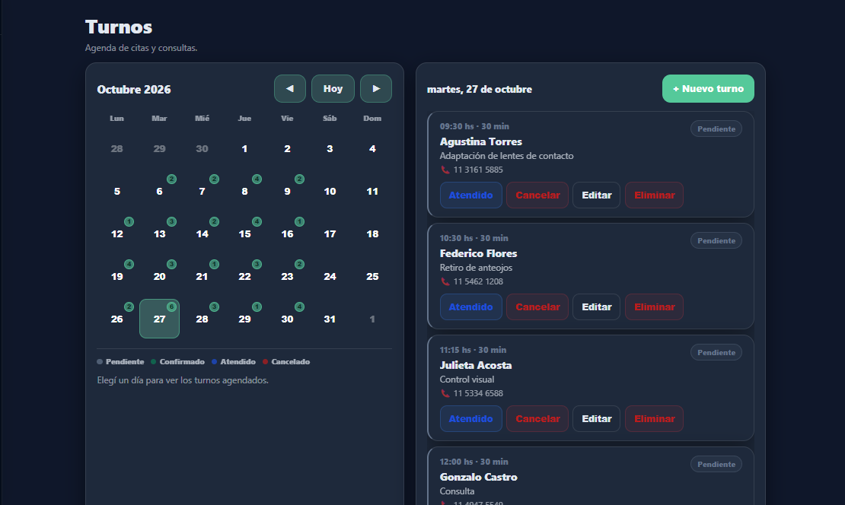845x505 pixels.
Task: Edit the Federico Flores appointment
Action: point(597,306)
